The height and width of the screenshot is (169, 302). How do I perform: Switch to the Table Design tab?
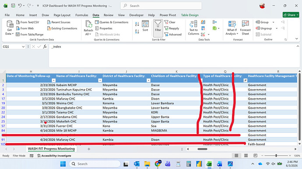(190, 15)
